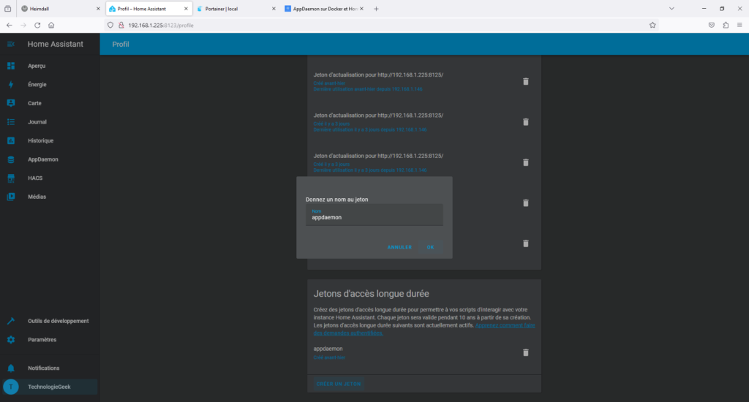Open the Carte map panel
The image size is (749, 402).
point(34,103)
